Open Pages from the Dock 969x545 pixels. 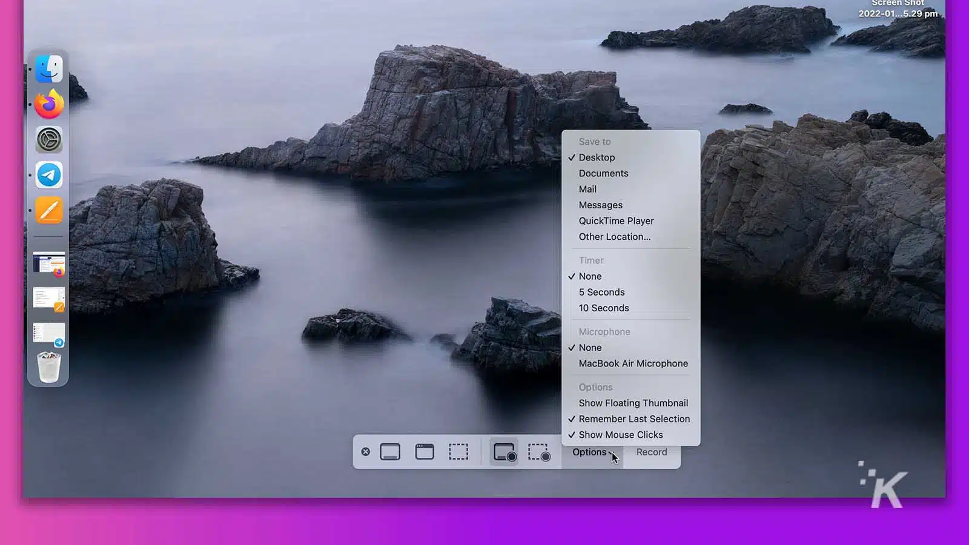tap(48, 210)
